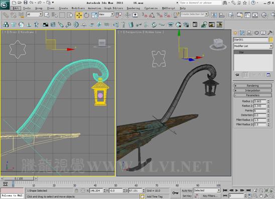This screenshot has width=275, height=199.
Task: Click the Add Time Tag label
Action: click(x=155, y=196)
